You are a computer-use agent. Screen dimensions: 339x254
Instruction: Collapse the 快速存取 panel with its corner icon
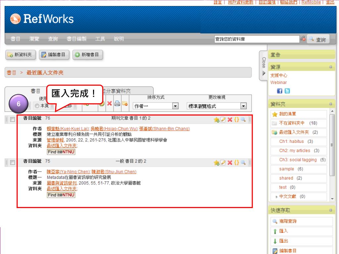click(x=331, y=210)
